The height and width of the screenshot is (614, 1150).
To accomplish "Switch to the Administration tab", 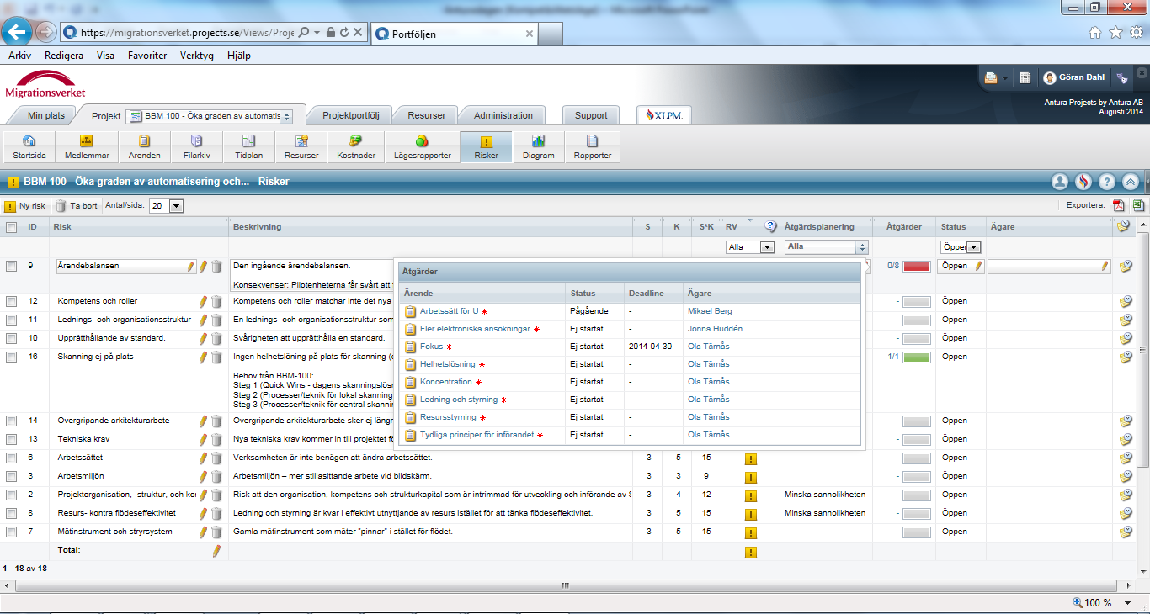I will pyautogui.click(x=503, y=115).
